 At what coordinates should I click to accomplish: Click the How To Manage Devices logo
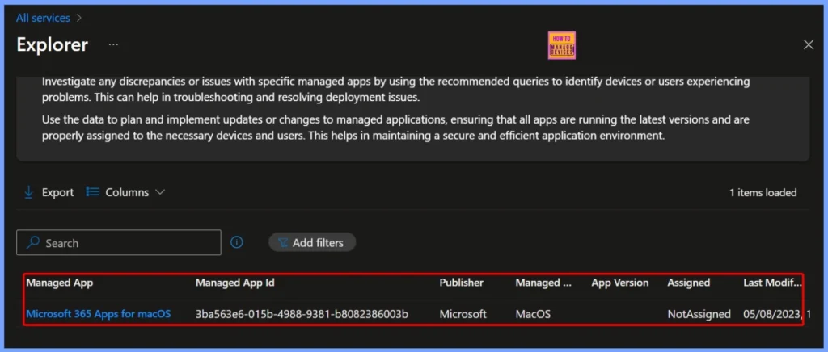coord(561,46)
